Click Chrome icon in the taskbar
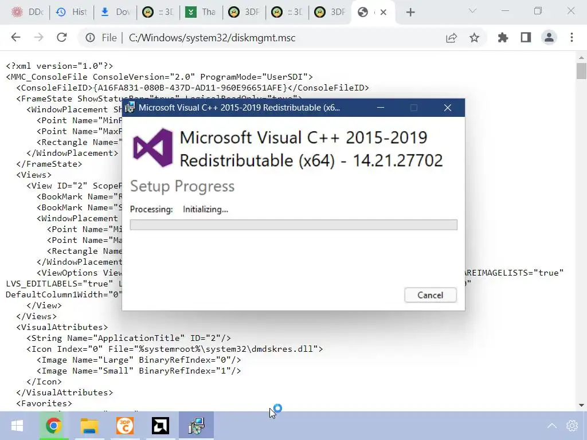 (54, 426)
